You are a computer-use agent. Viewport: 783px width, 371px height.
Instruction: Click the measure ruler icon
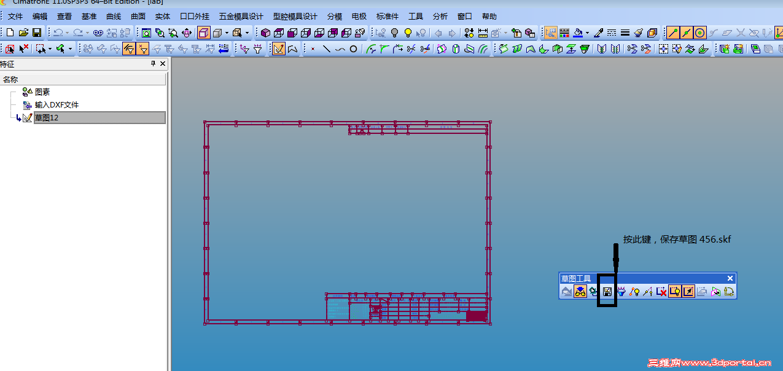tap(483, 33)
